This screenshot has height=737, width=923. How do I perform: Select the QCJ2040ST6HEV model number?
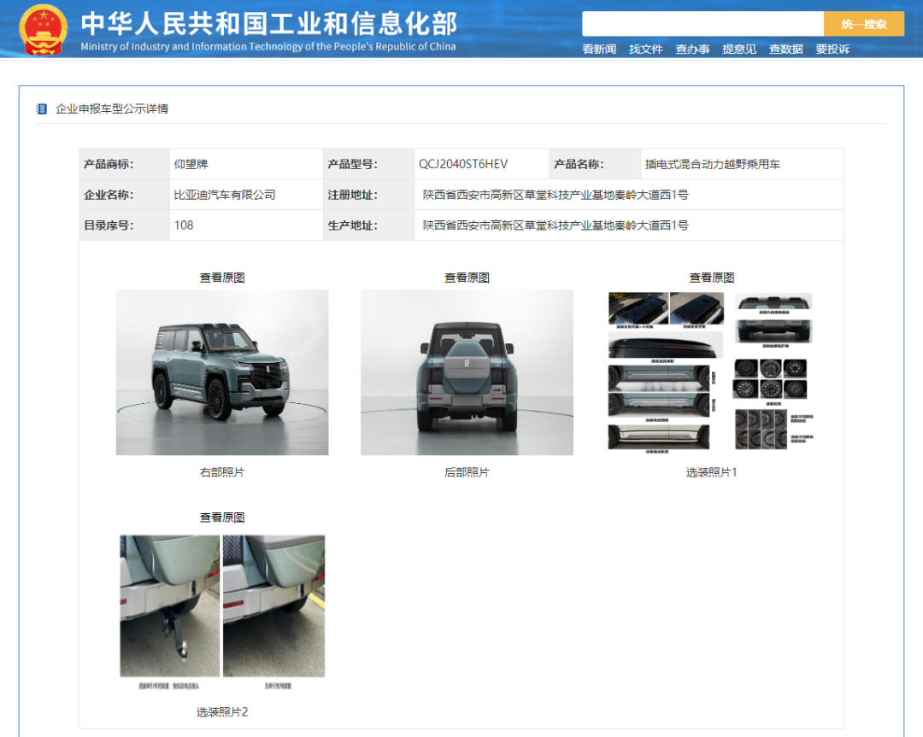pyautogui.click(x=463, y=164)
